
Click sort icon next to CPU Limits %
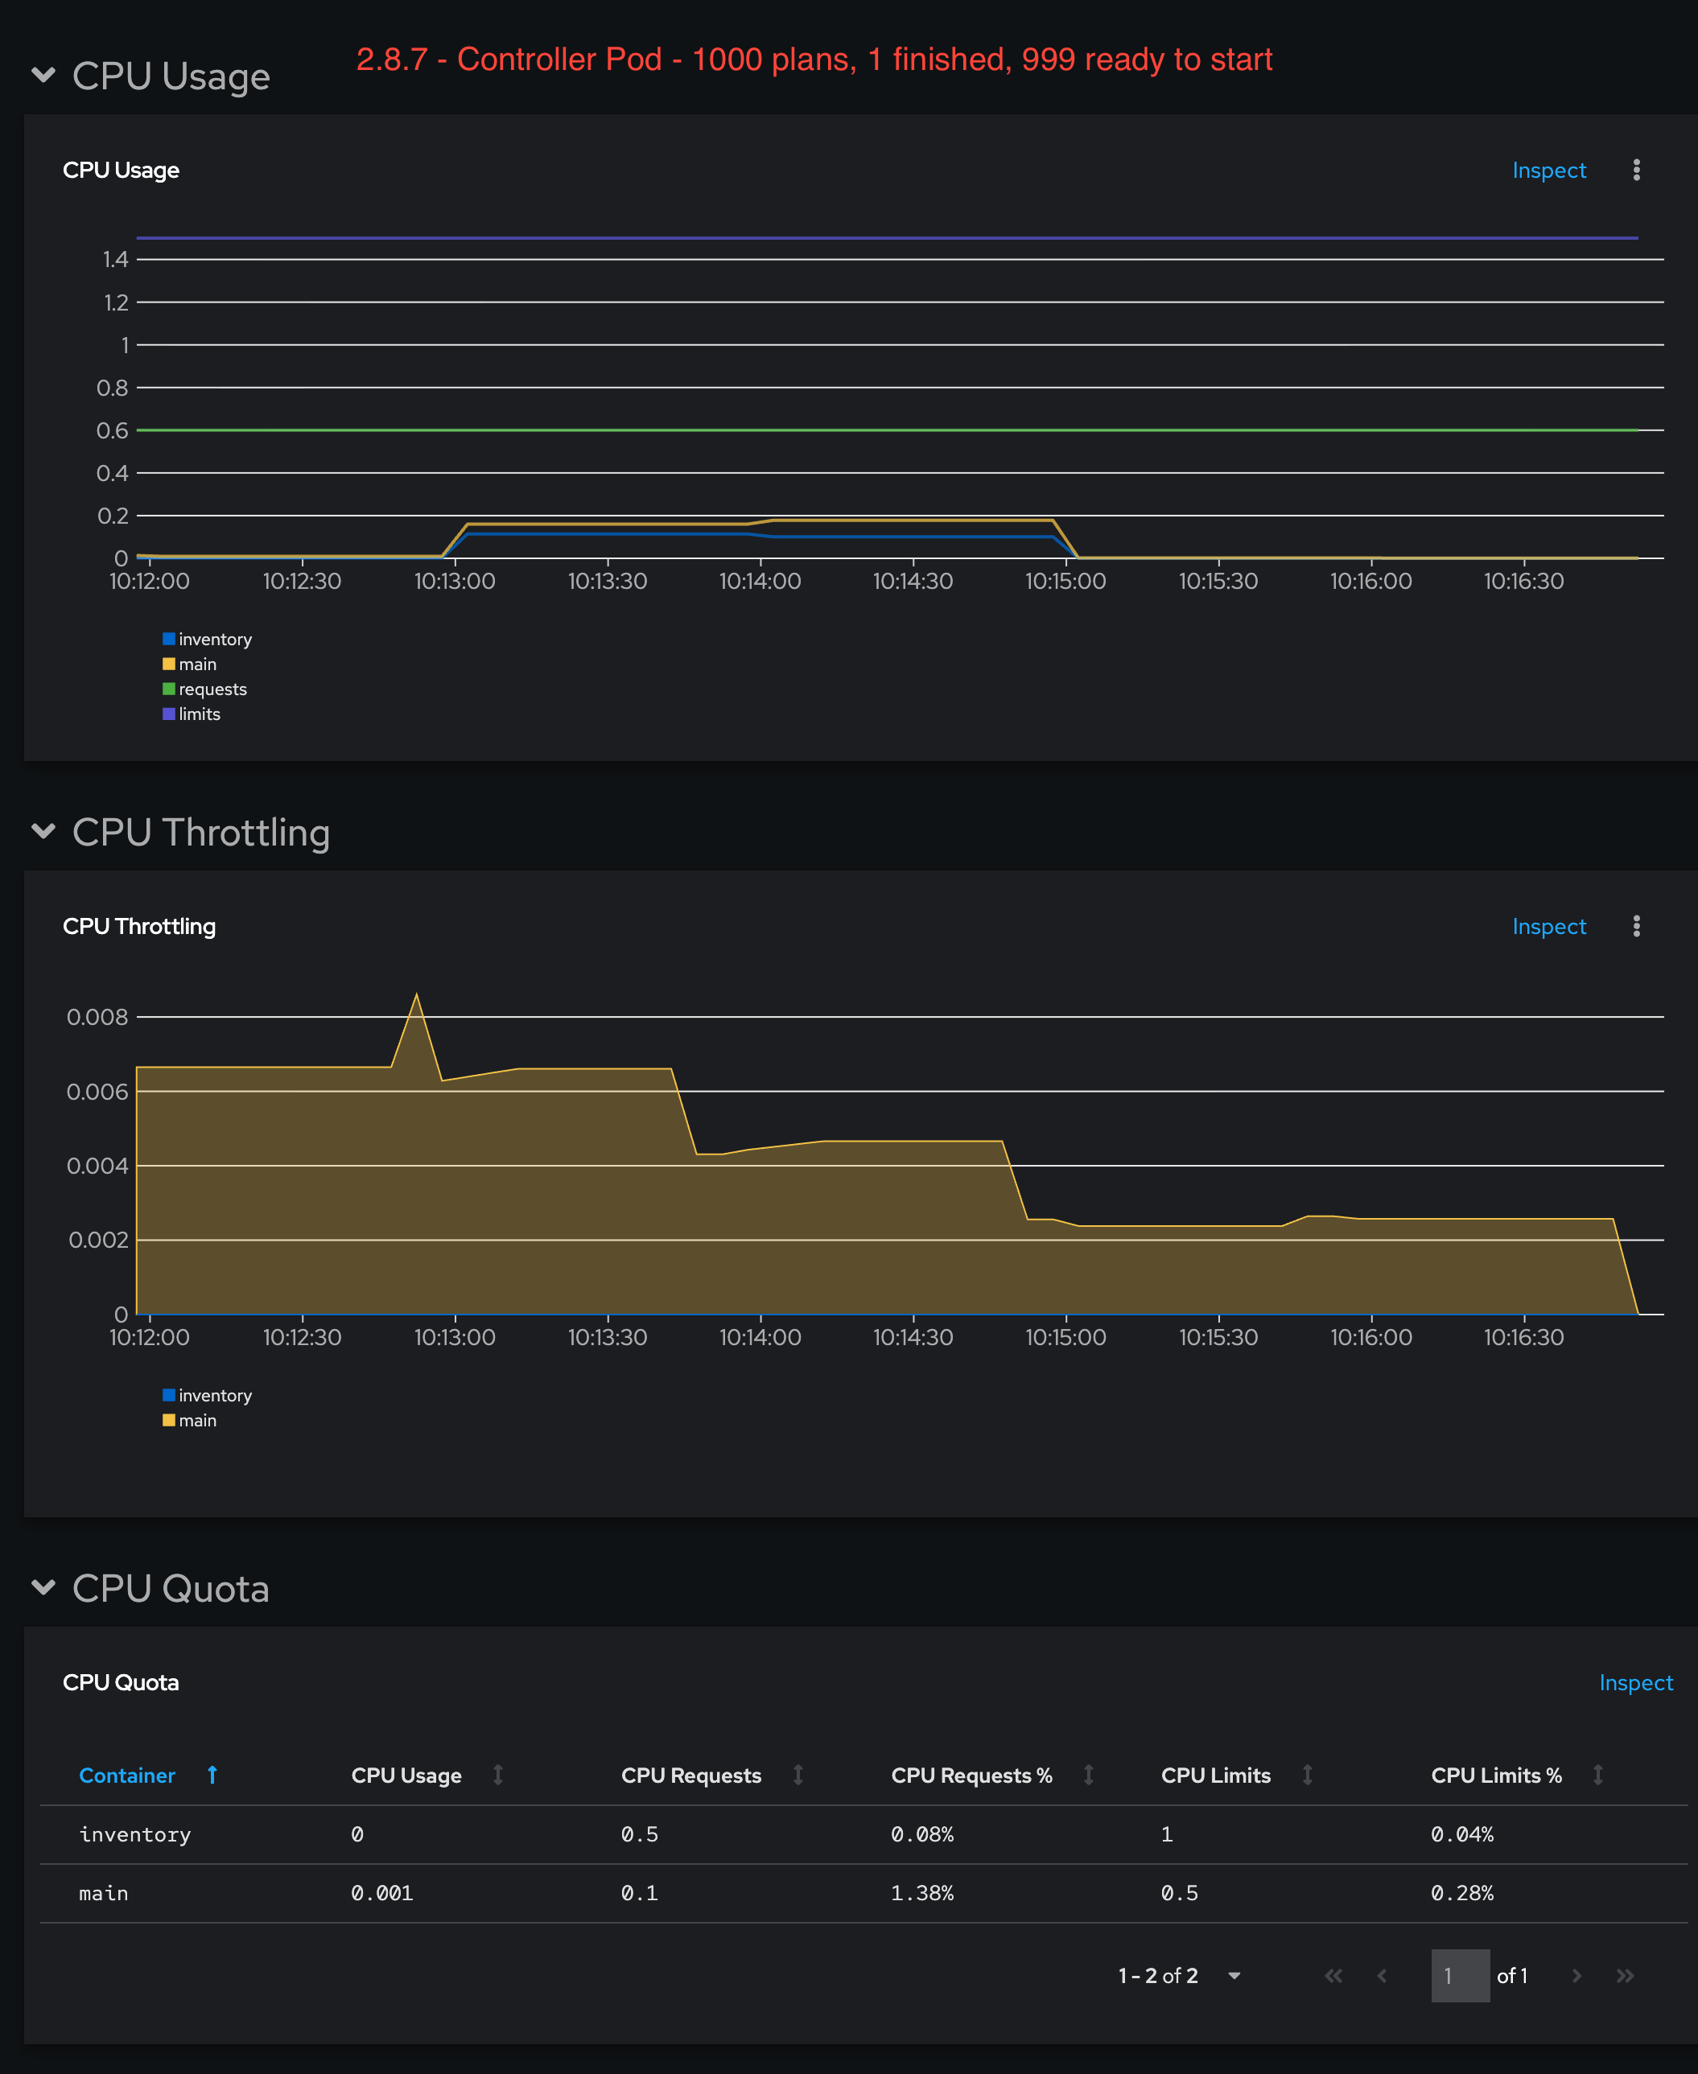coord(1597,1775)
